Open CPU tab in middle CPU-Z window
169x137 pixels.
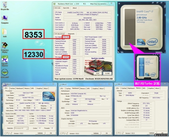(62, 89)
